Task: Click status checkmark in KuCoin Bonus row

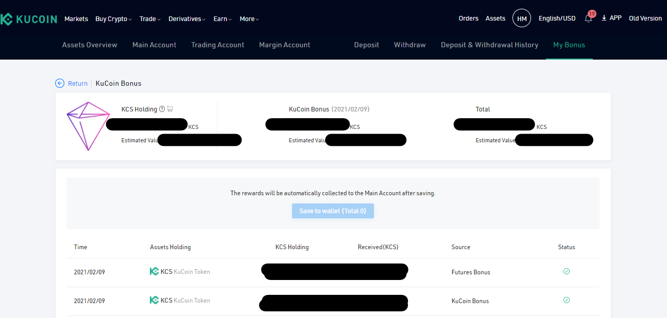Action: tap(567, 300)
